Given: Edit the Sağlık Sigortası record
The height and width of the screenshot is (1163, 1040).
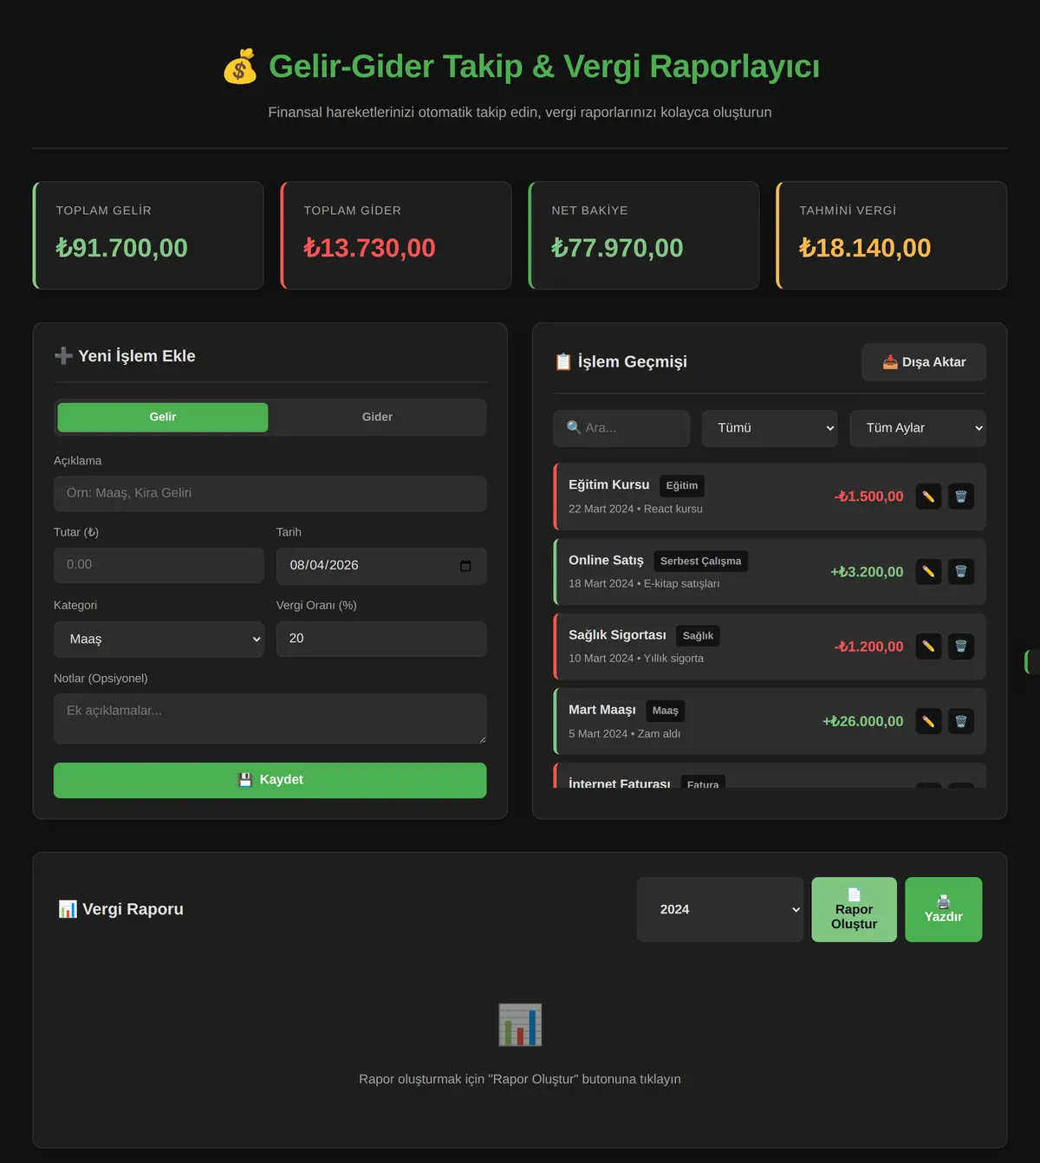Looking at the screenshot, I should (x=928, y=646).
